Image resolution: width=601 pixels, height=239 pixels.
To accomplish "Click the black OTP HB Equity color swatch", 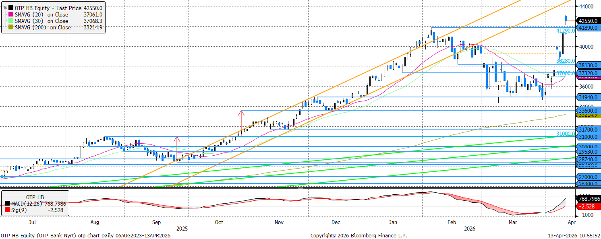I will (10, 8).
